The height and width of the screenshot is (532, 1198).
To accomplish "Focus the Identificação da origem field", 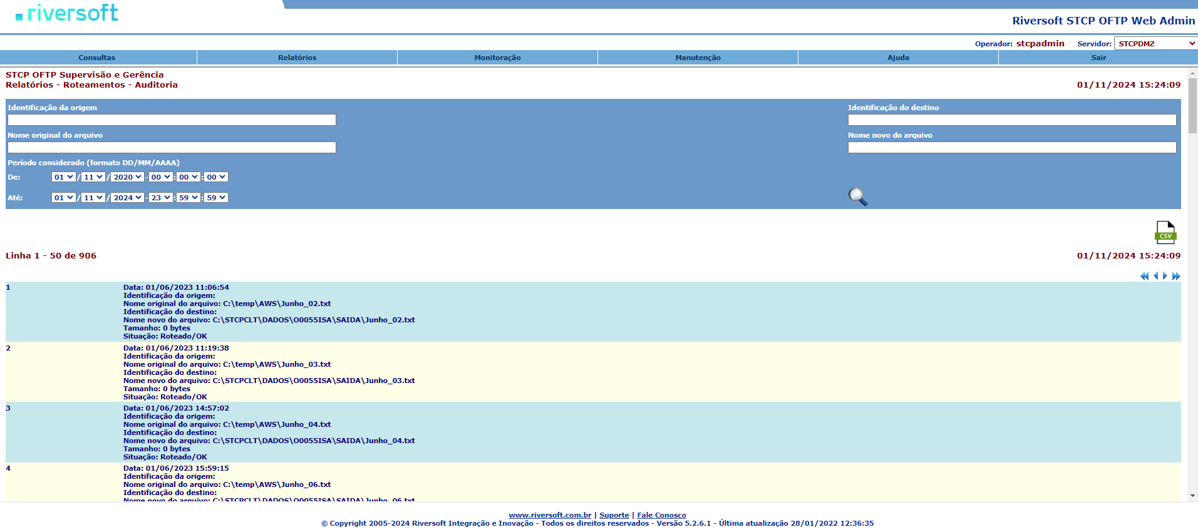I will (172, 120).
